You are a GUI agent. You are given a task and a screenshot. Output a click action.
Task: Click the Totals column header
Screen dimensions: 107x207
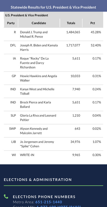click(x=71, y=23)
